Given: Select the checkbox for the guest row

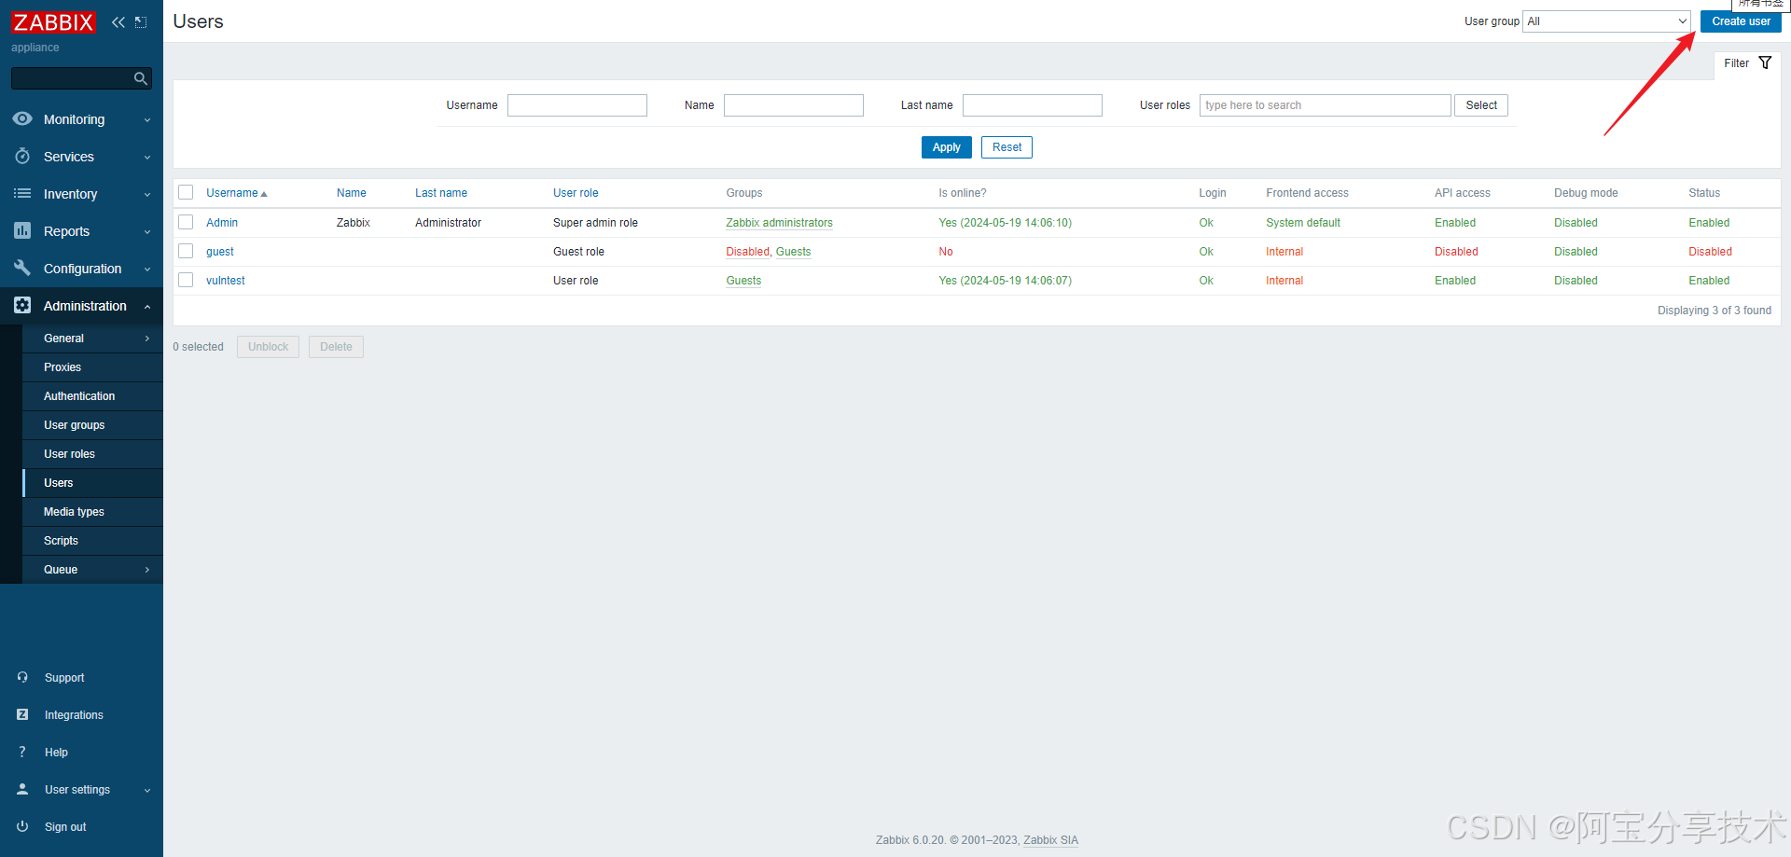Looking at the screenshot, I should click(186, 251).
